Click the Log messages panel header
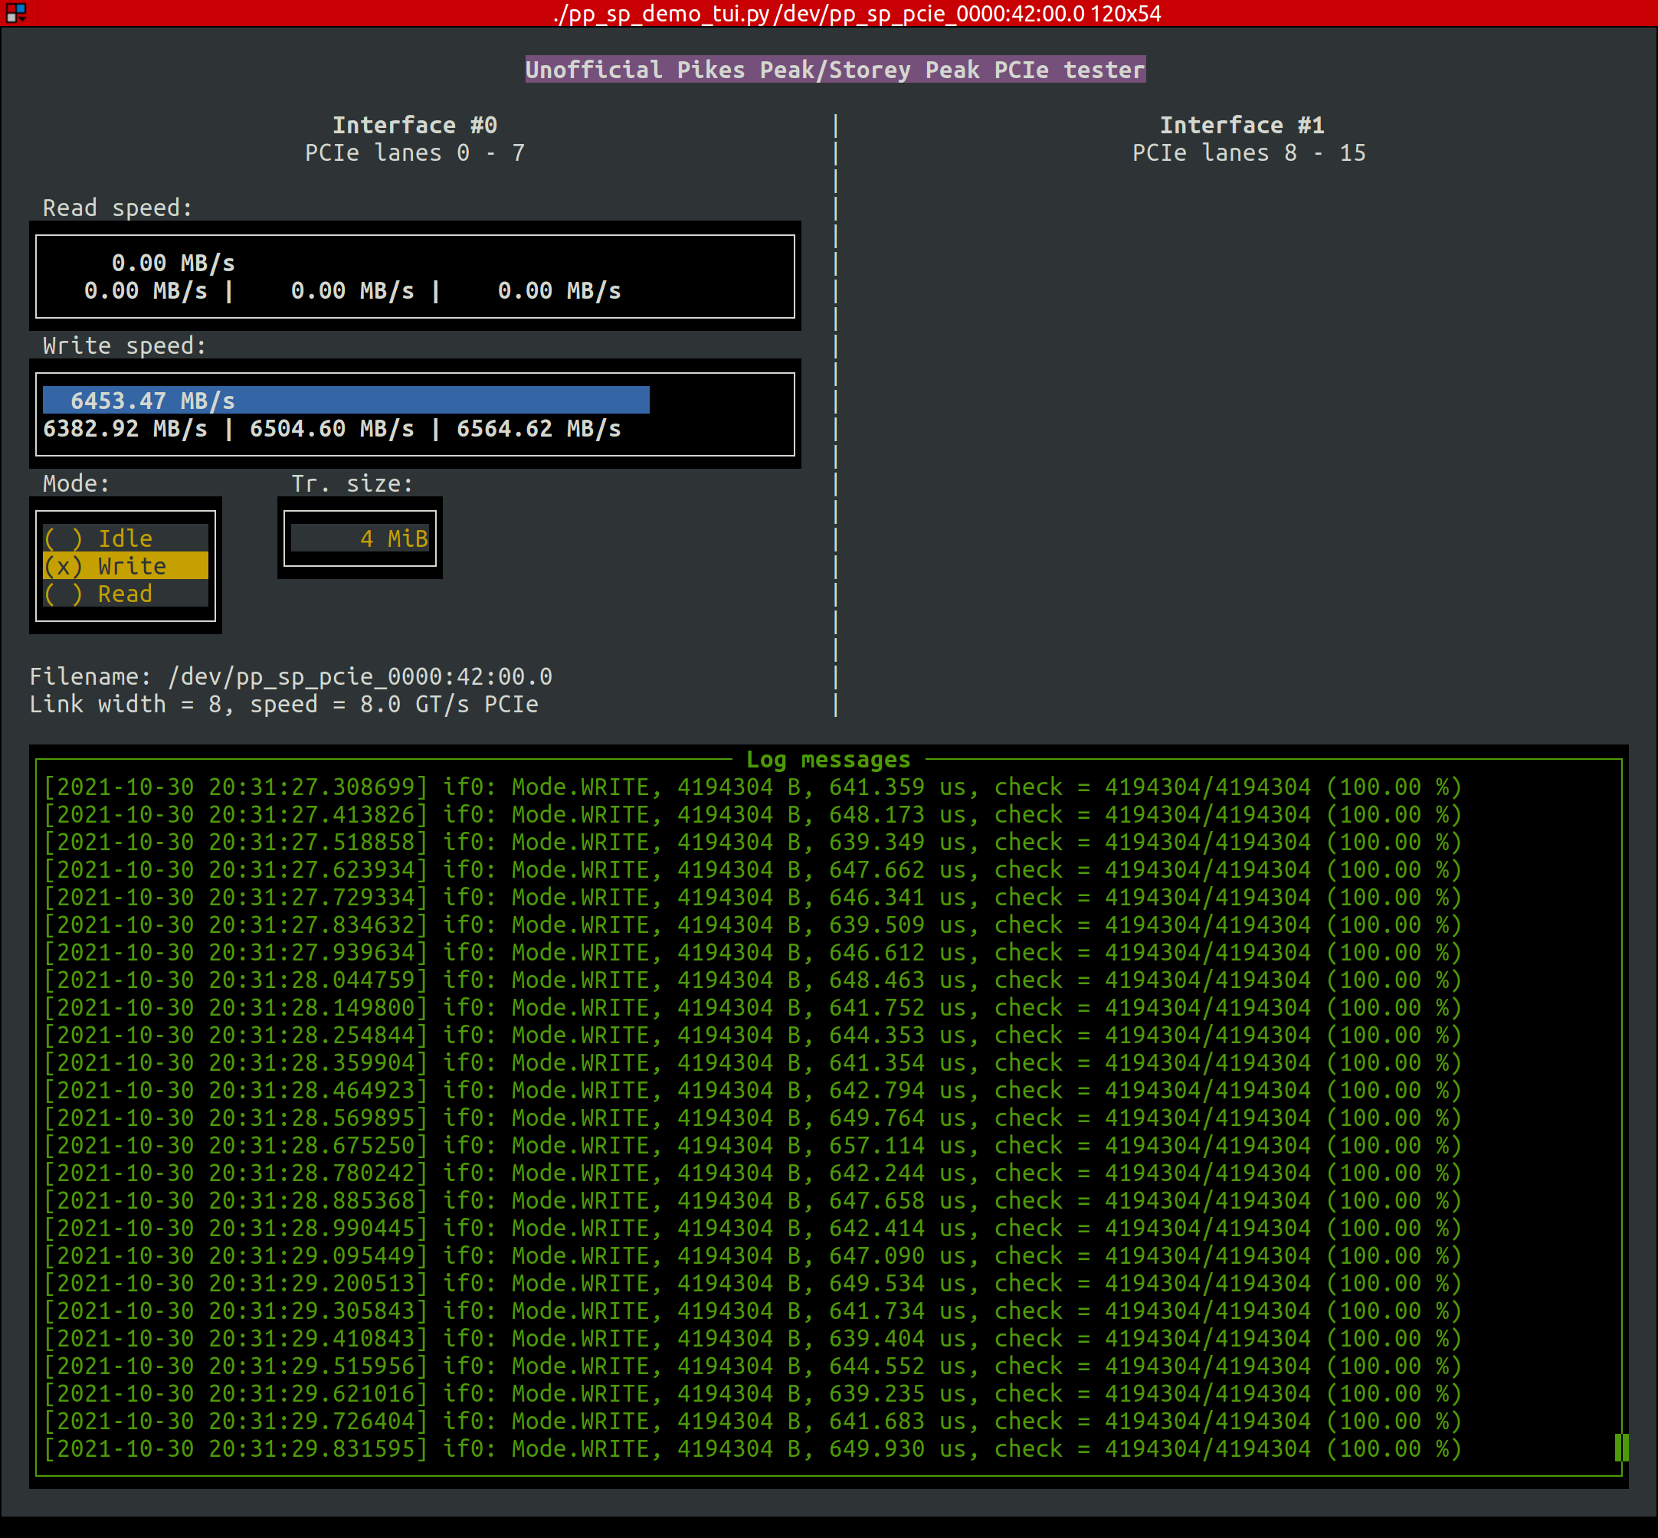The image size is (1658, 1538). (828, 759)
